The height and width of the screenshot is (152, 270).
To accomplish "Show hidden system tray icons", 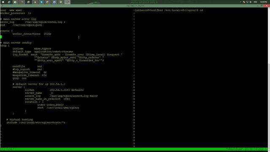I will [240, 2].
